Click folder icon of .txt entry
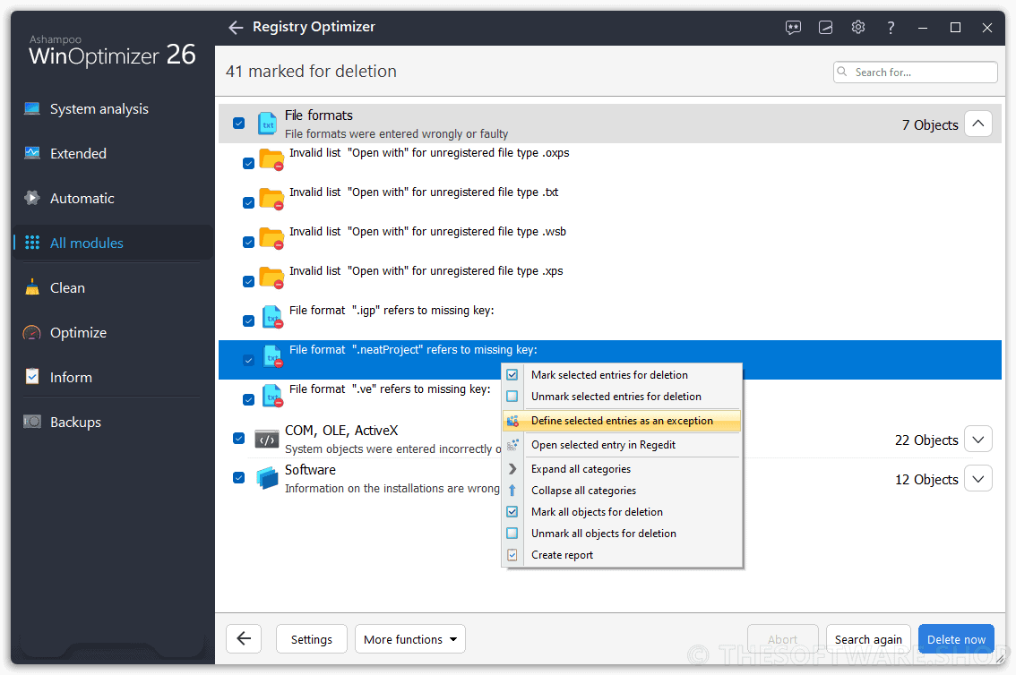 click(x=271, y=199)
